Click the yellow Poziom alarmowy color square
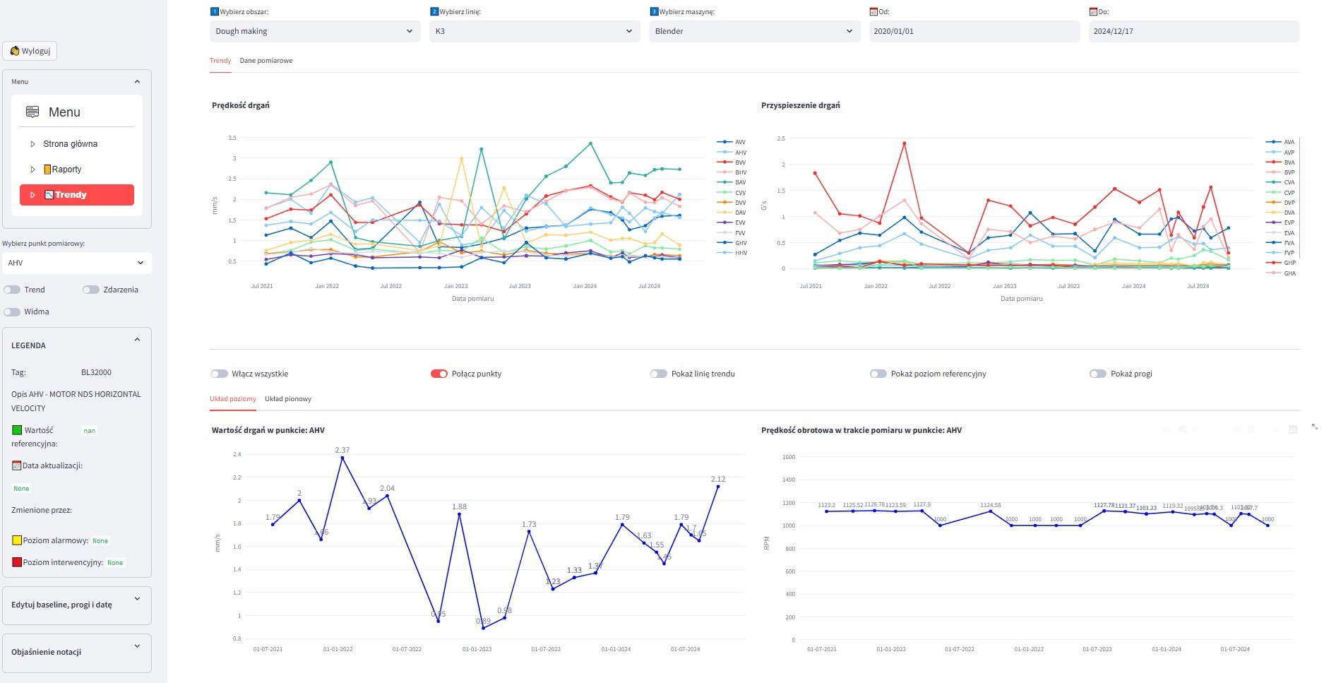The image size is (1324, 683). [x=17, y=540]
